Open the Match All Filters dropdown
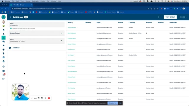This screenshot has height=106, width=189. (x=37, y=41)
